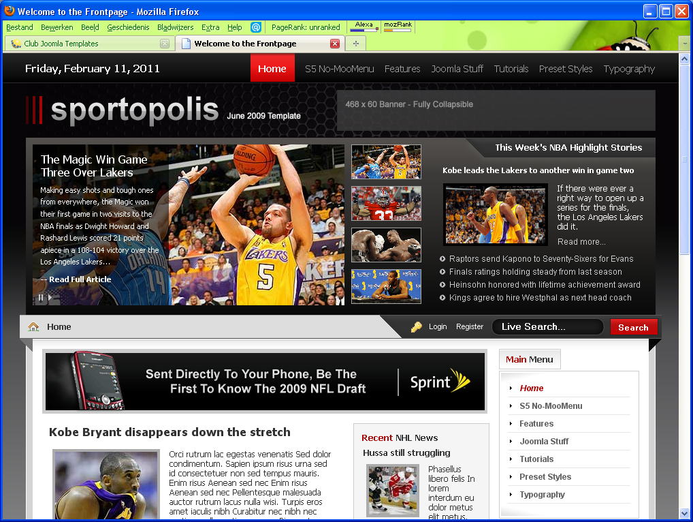This screenshot has width=693, height=522.
Task: Click the Register link
Action: [469, 326]
